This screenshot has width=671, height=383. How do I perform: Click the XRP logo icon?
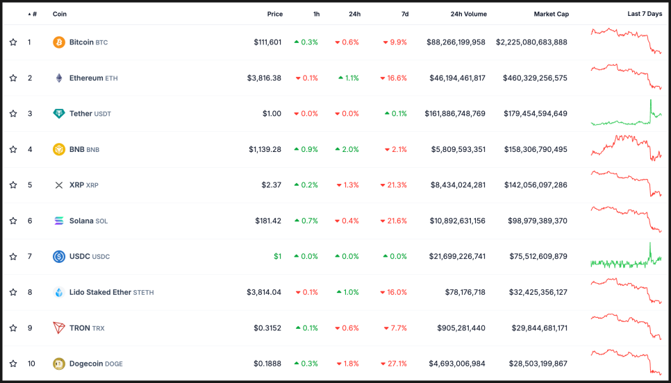click(x=59, y=185)
